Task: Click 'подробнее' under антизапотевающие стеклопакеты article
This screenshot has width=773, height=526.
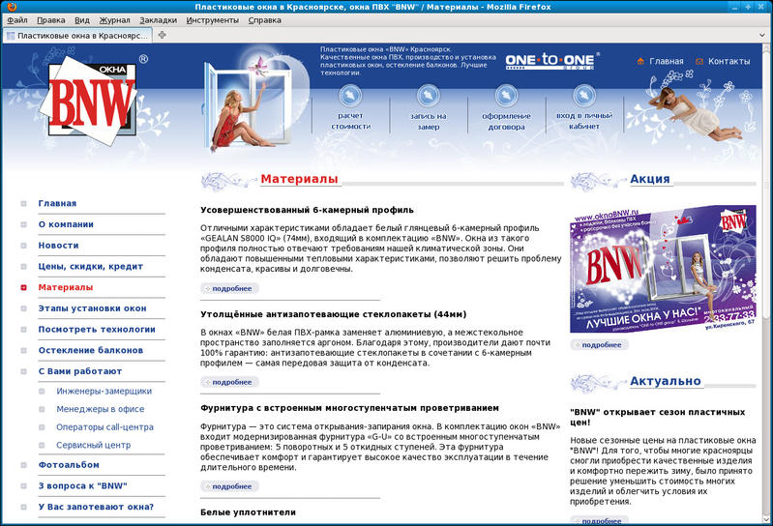Action: click(x=229, y=382)
